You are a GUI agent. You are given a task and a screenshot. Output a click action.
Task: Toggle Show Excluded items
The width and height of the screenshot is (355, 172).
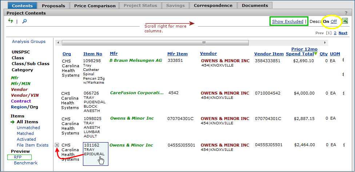click(x=287, y=21)
